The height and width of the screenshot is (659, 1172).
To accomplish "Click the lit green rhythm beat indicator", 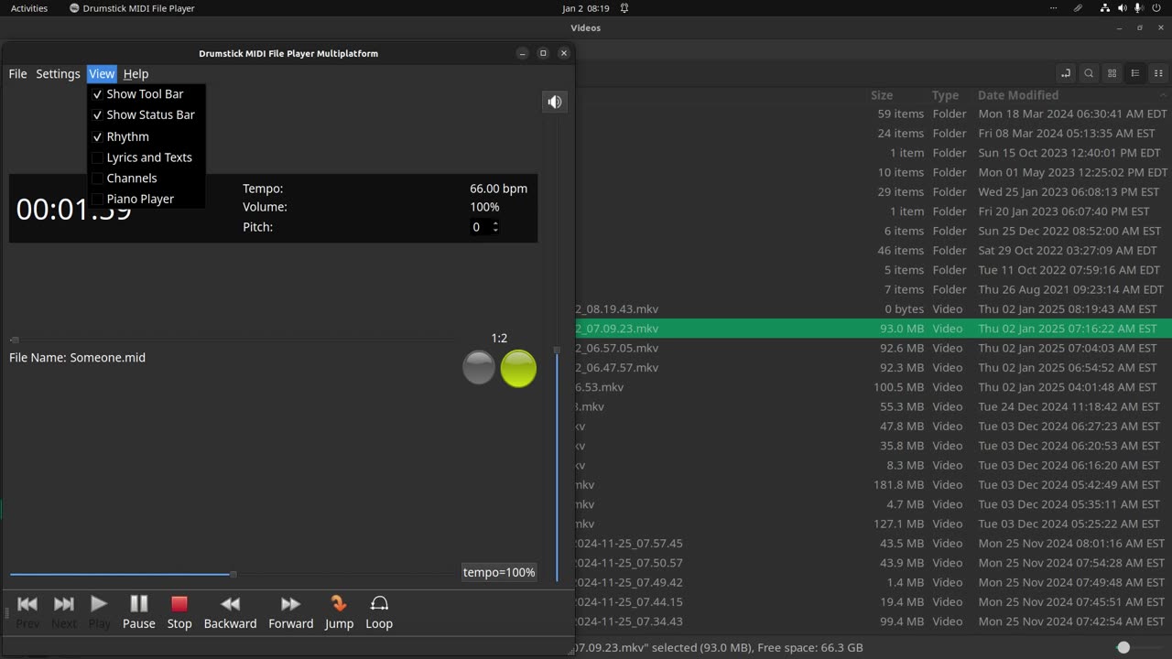I will (518, 369).
